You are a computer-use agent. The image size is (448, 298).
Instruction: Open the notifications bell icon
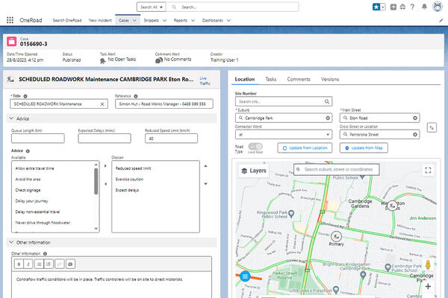(424, 7)
